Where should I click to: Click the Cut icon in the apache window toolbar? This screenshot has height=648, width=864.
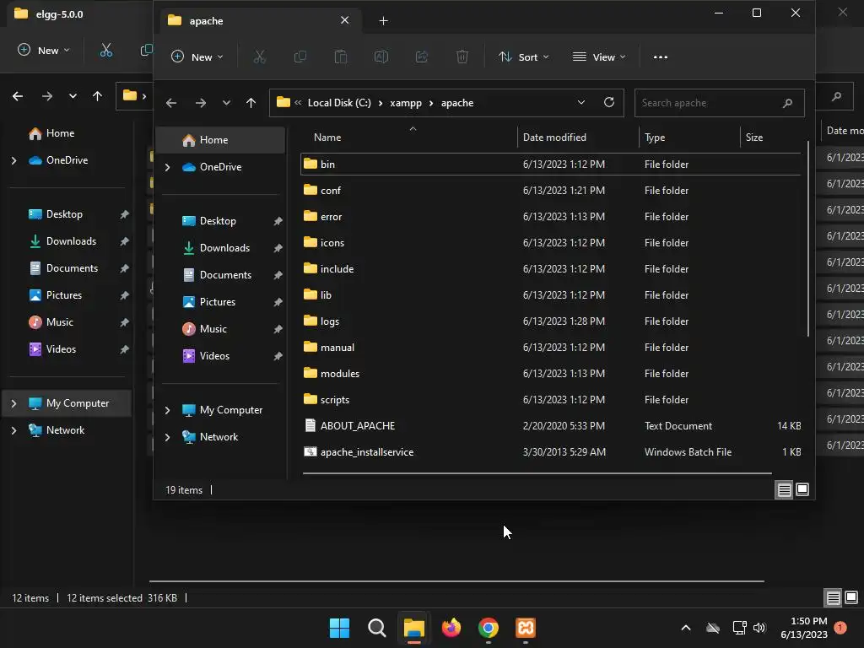coord(260,57)
